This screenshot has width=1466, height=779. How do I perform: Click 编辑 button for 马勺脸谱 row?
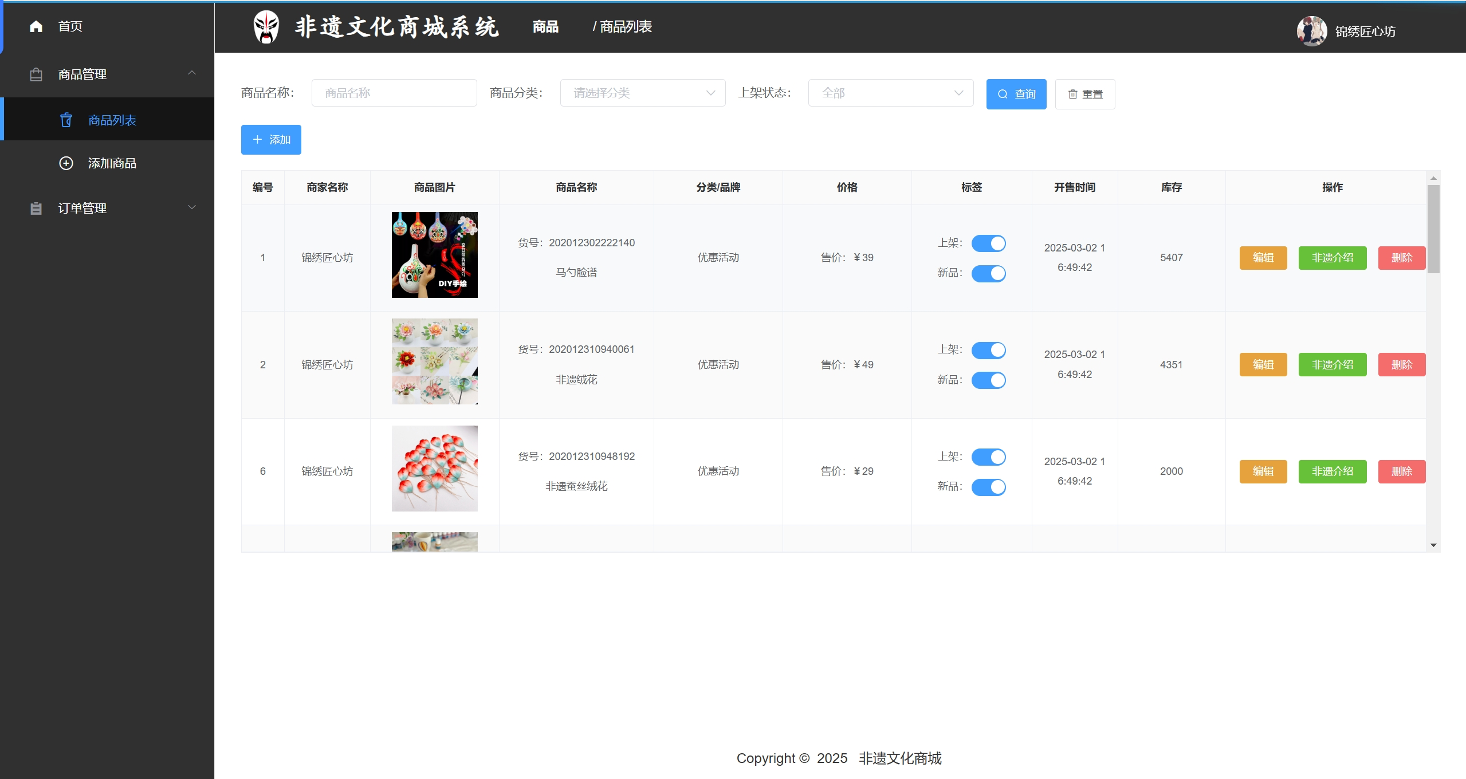pos(1263,258)
